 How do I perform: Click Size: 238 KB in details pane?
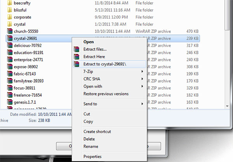[39, 120]
